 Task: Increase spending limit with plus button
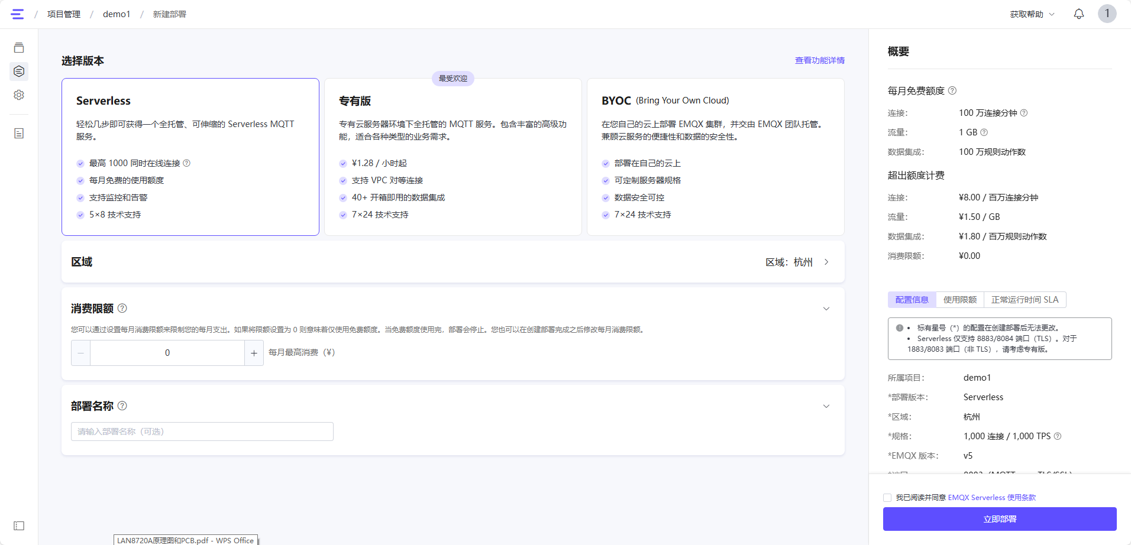pos(254,353)
